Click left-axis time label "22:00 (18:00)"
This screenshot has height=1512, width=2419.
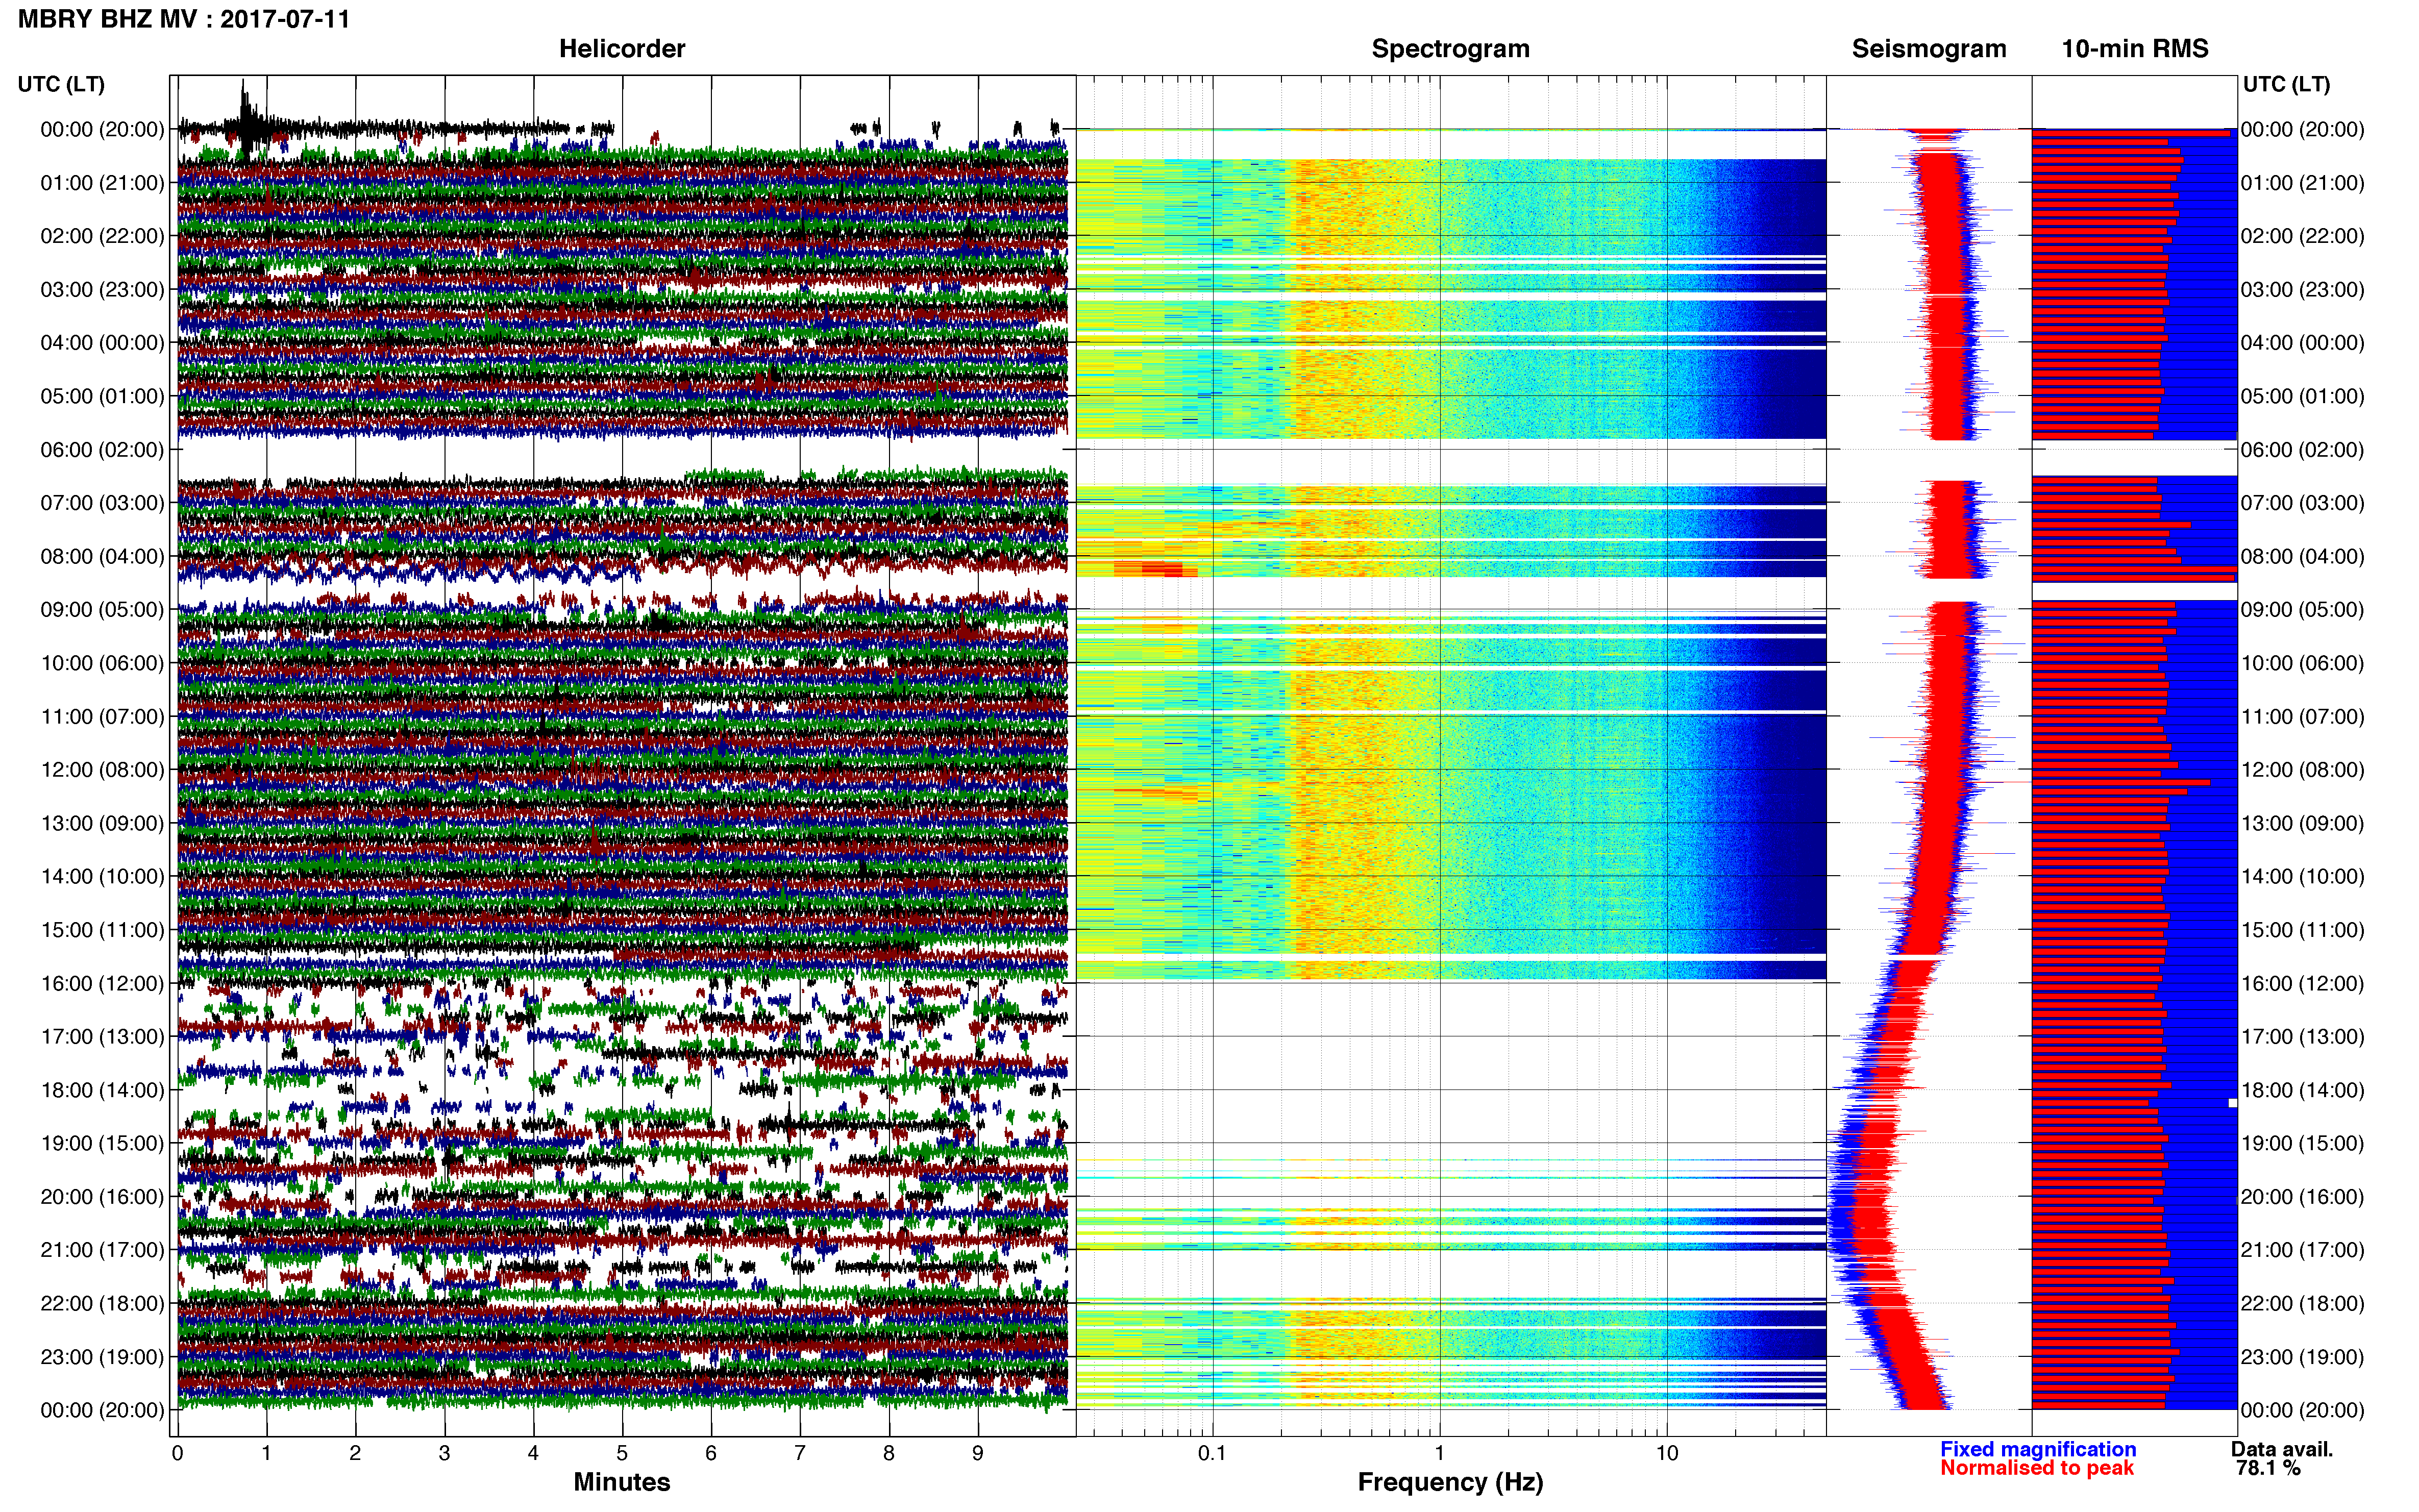point(102,1304)
